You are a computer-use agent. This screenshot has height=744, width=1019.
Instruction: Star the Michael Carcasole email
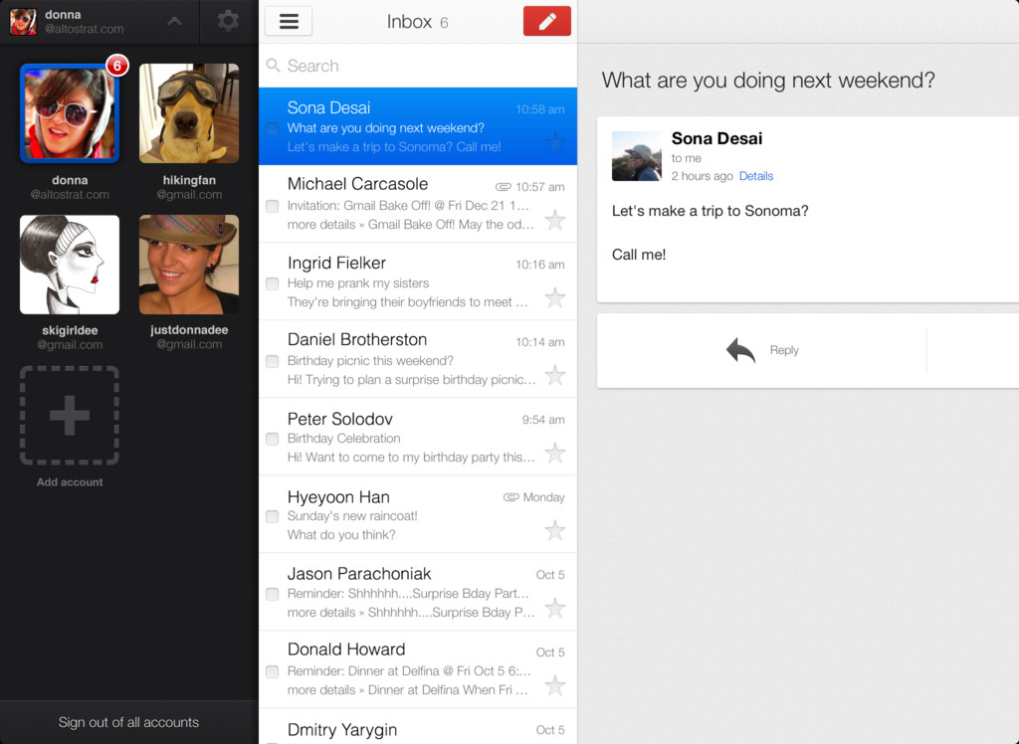(555, 220)
